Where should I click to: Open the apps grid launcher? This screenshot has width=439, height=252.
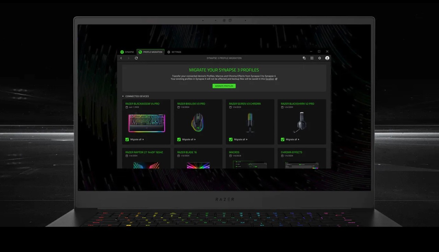[x=312, y=58]
